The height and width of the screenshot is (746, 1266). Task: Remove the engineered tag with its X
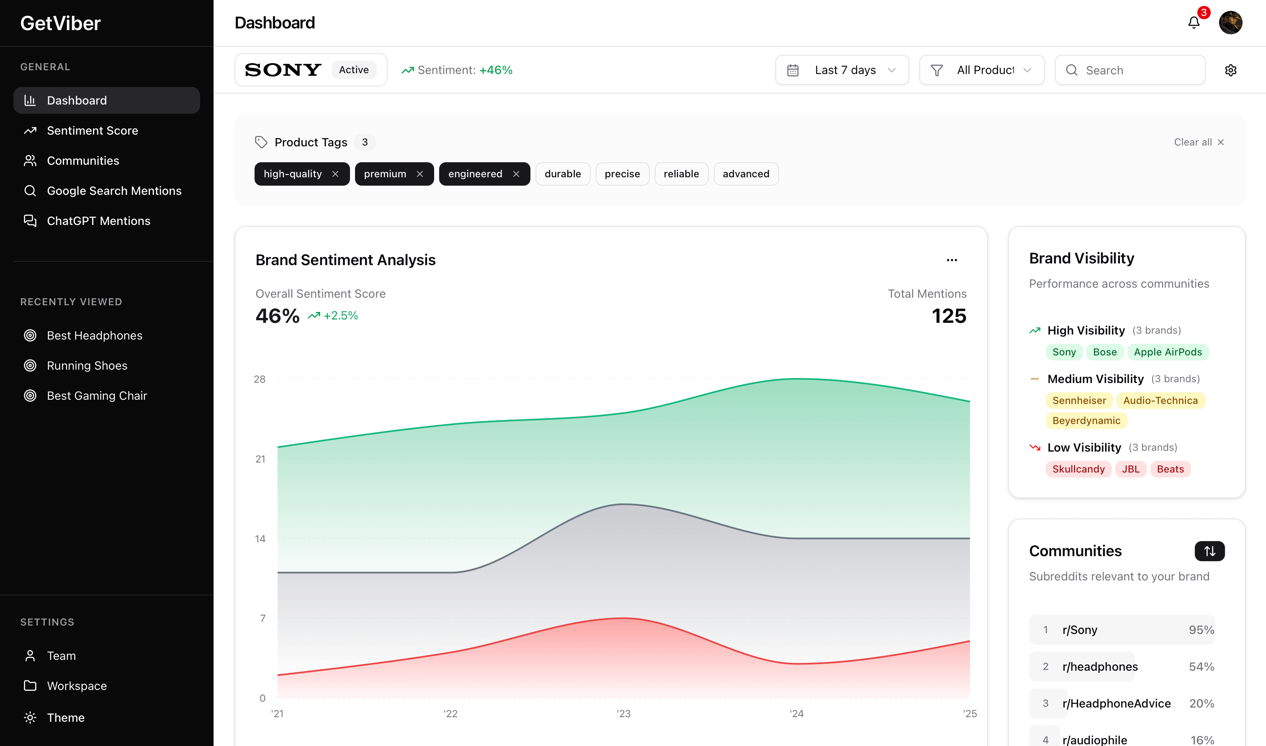click(516, 174)
